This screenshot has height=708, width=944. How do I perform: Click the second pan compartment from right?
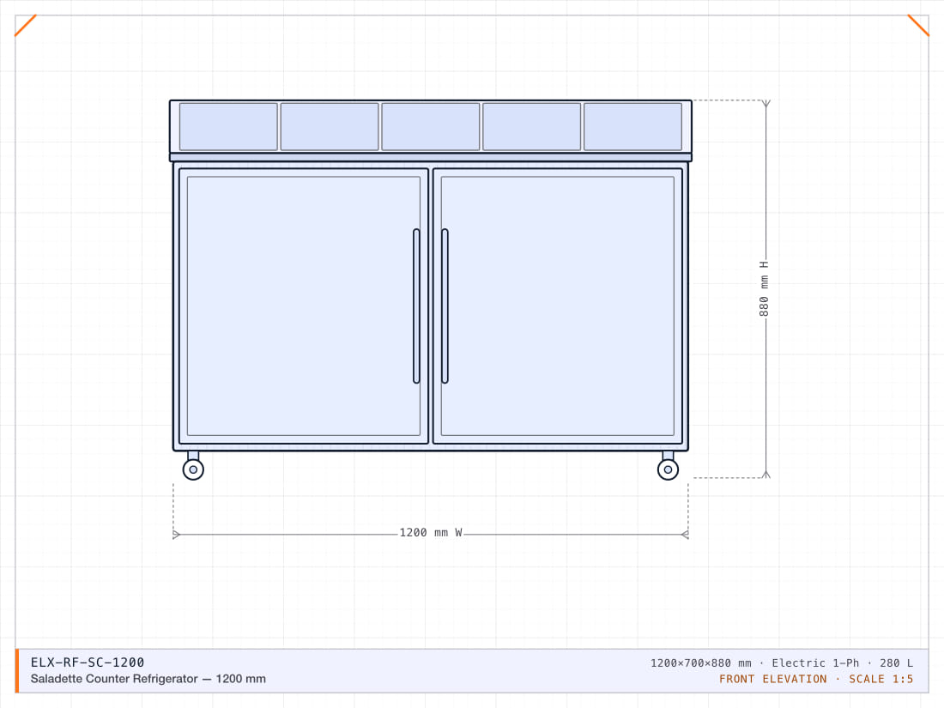531,126
